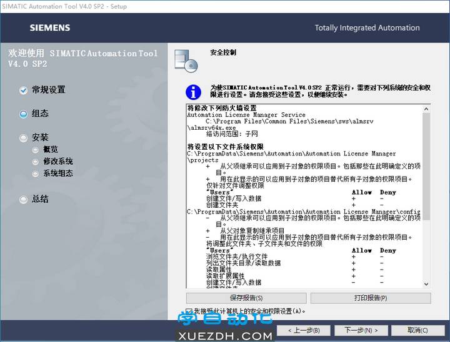Click the 将修改下列防火墙设置 heading
This screenshot has height=342, width=450.
222,108
